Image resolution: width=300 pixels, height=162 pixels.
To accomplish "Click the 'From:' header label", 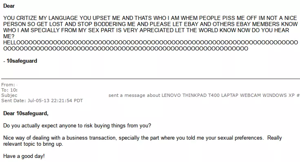I will pyautogui.click(x=8, y=85).
